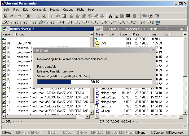Switch to CD drive F

tap(42, 22)
